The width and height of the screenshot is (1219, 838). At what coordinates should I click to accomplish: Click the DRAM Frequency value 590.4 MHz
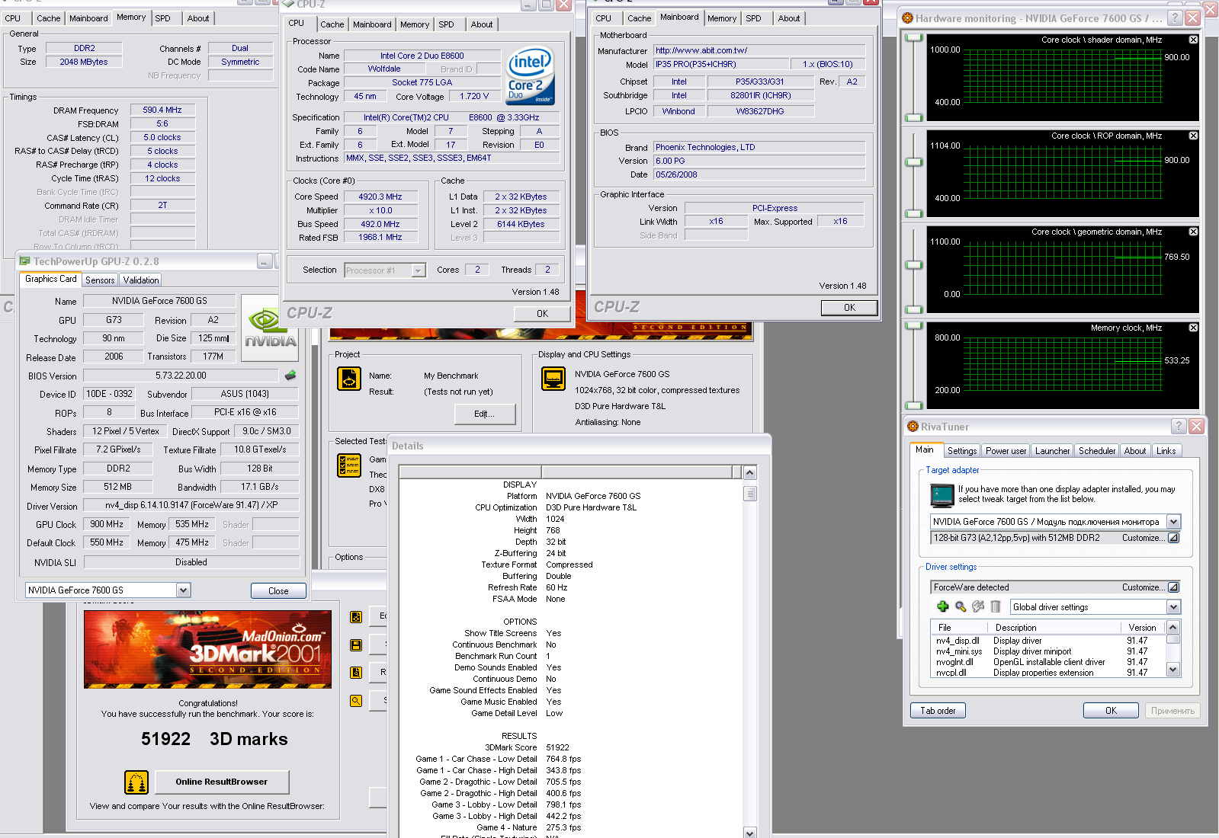pyautogui.click(x=162, y=110)
